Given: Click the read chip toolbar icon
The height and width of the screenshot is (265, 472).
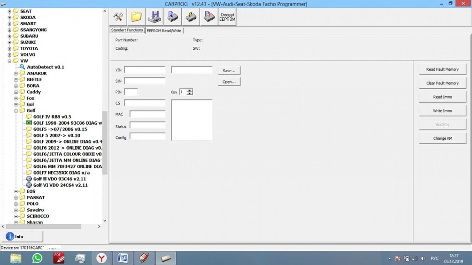Looking at the screenshot, I should click(173, 17).
